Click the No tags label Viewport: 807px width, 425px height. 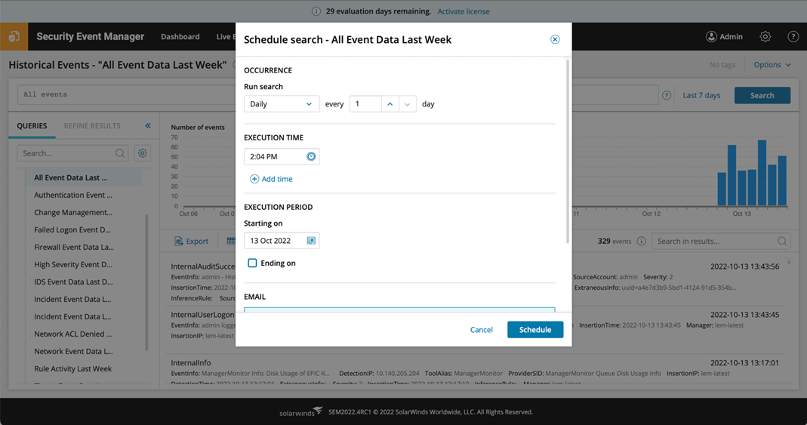[x=722, y=65]
